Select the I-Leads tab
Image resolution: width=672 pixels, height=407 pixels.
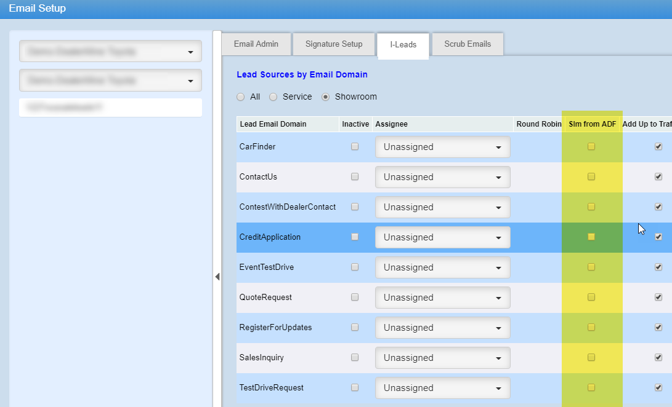point(403,45)
